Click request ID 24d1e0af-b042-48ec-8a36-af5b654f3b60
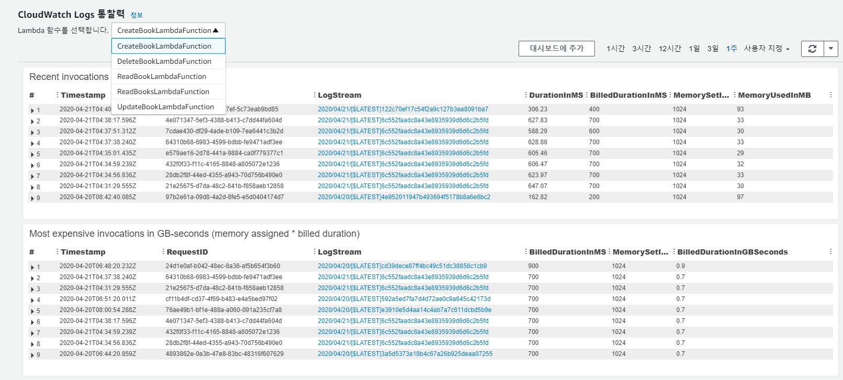 point(223,266)
